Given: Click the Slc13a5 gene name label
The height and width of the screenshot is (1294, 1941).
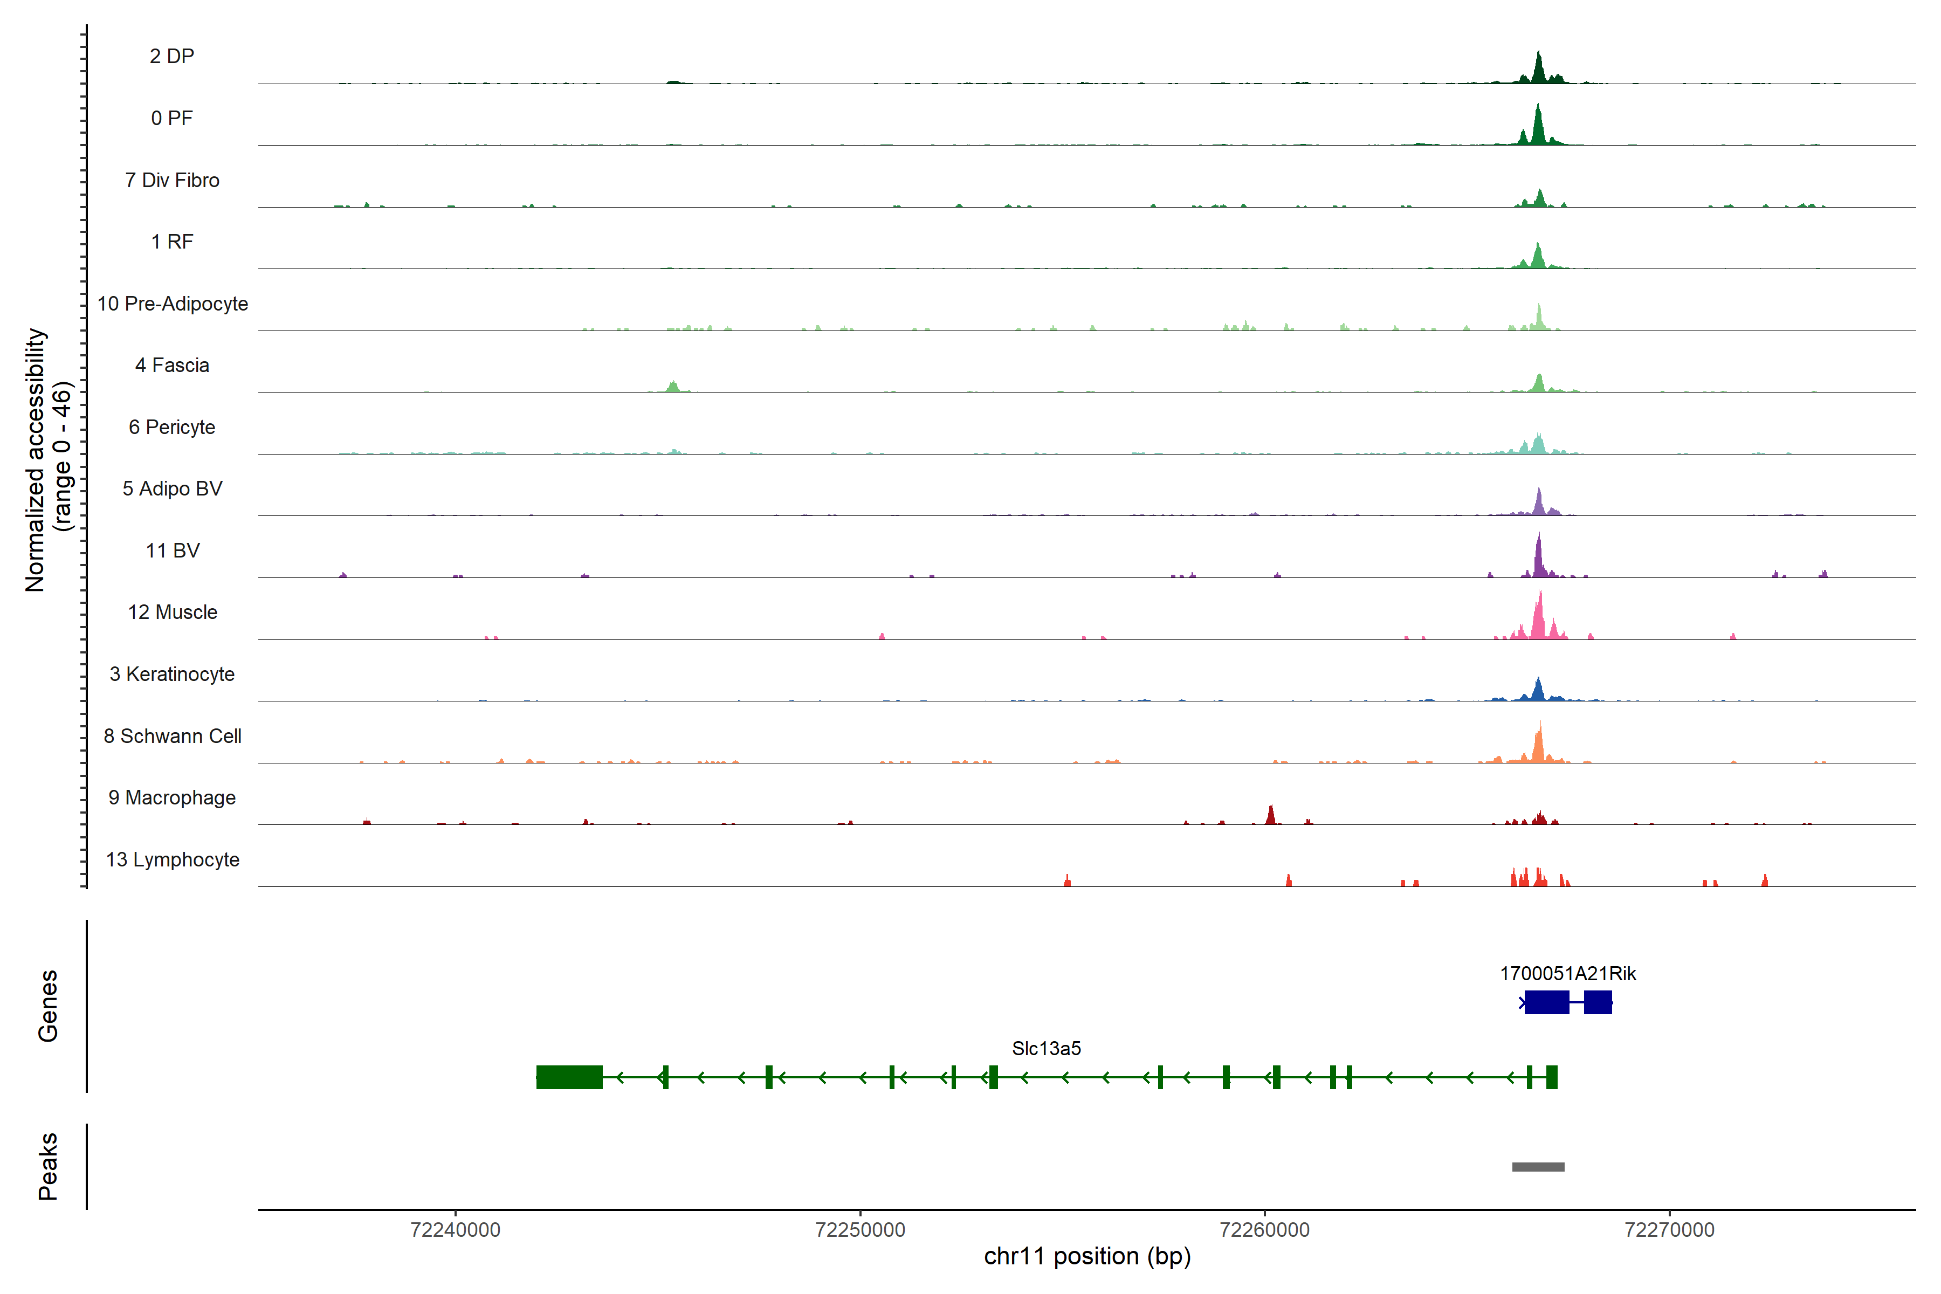Looking at the screenshot, I should pyautogui.click(x=1045, y=1048).
